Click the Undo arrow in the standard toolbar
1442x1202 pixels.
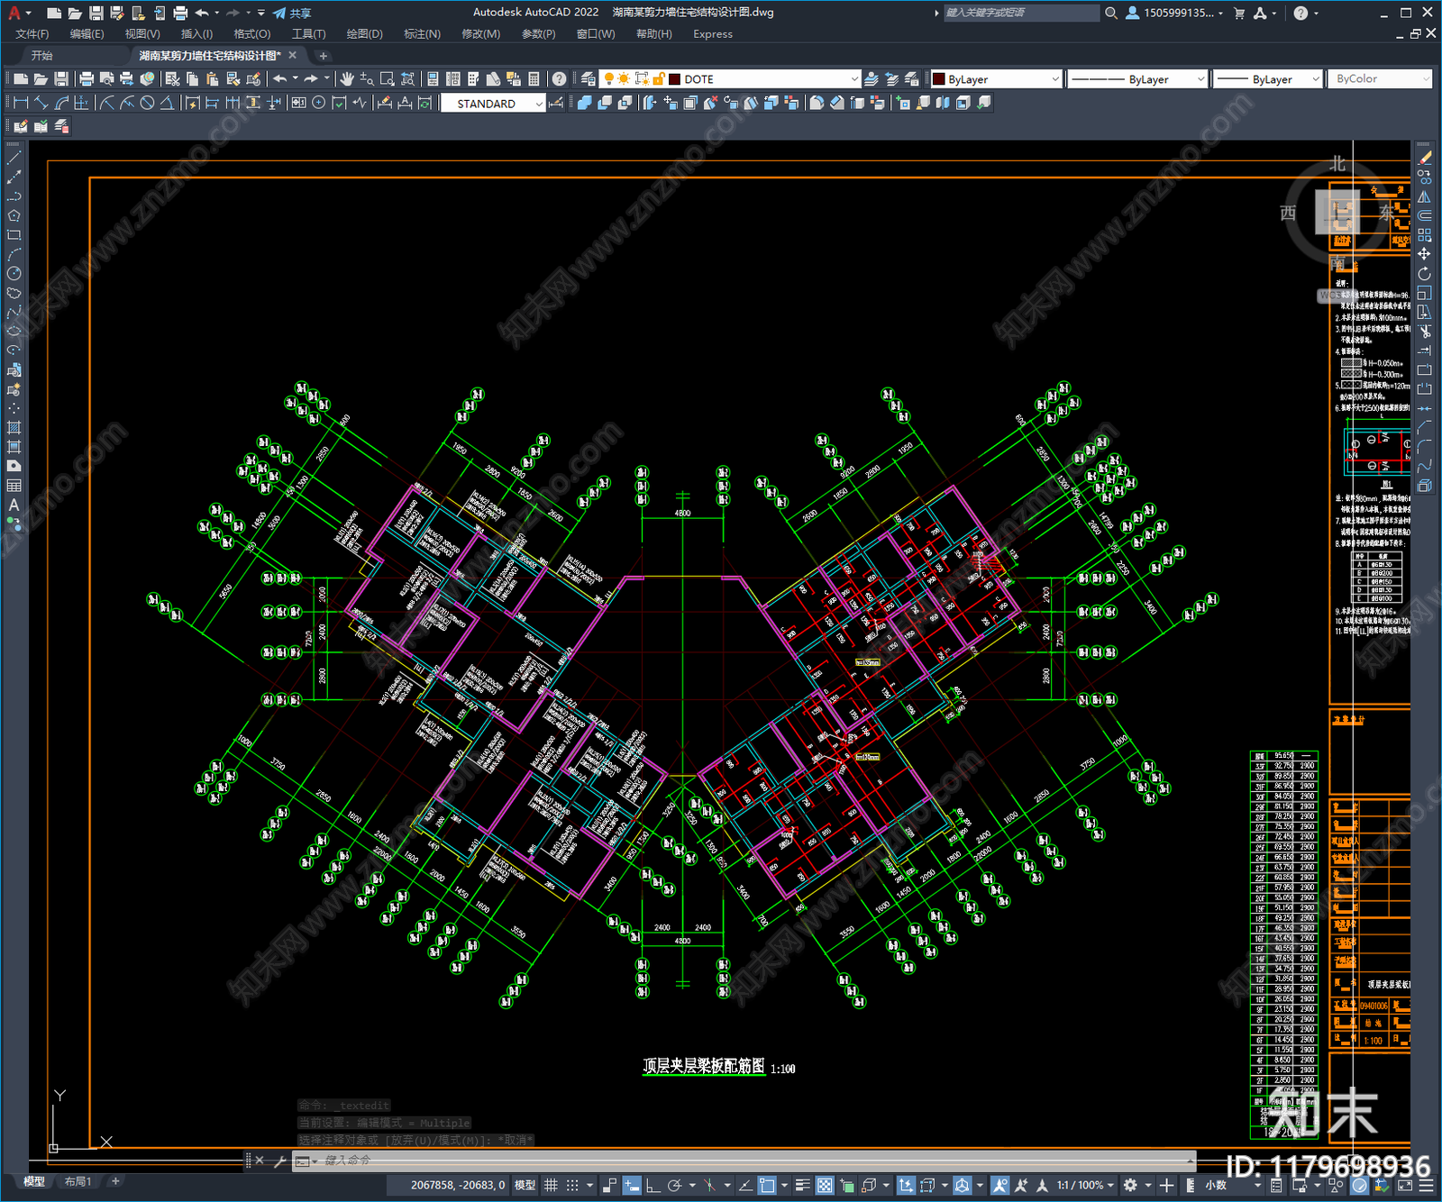tap(280, 79)
